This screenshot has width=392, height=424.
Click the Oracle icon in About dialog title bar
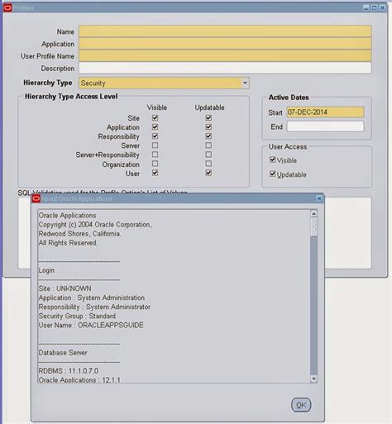tap(36, 198)
